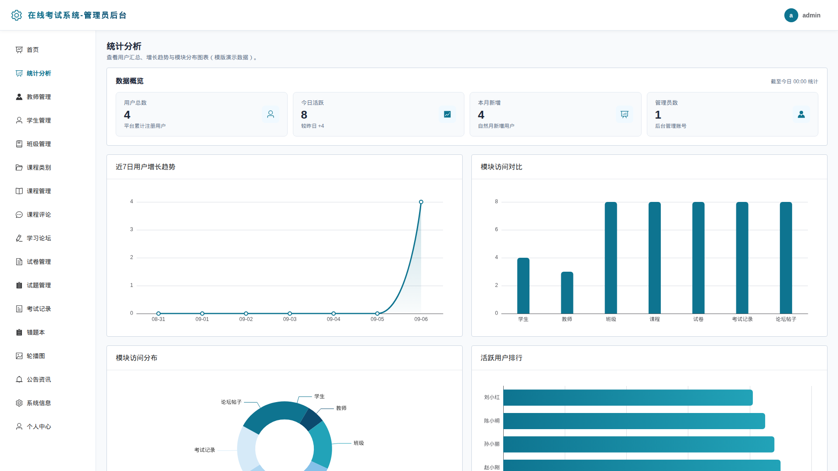This screenshot has width=838, height=471.
Task: Click the 错题本 clipboard icon
Action: tap(19, 332)
